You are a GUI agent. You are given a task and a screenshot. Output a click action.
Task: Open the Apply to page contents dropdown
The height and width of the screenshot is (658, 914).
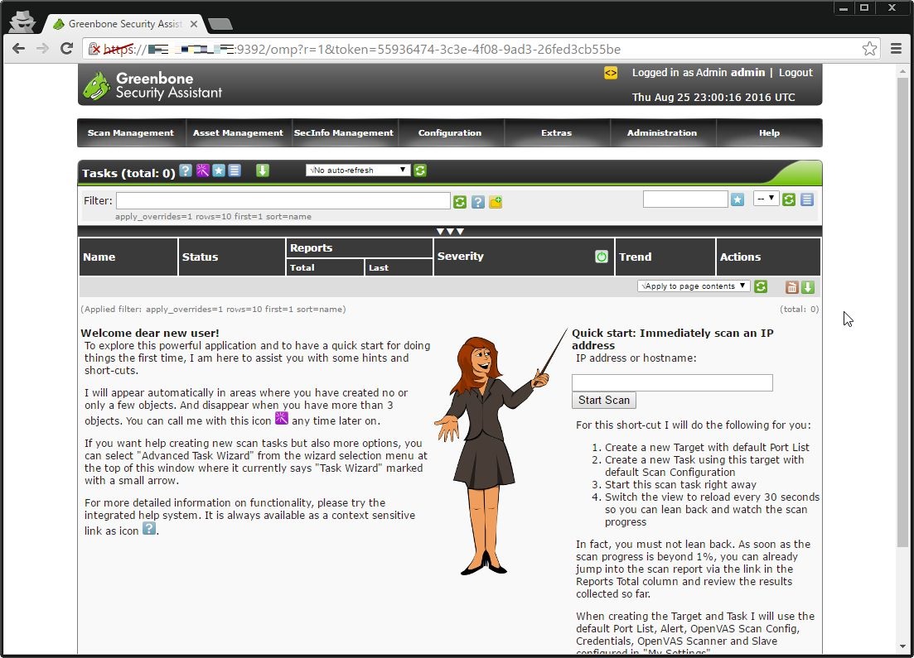[x=694, y=286]
